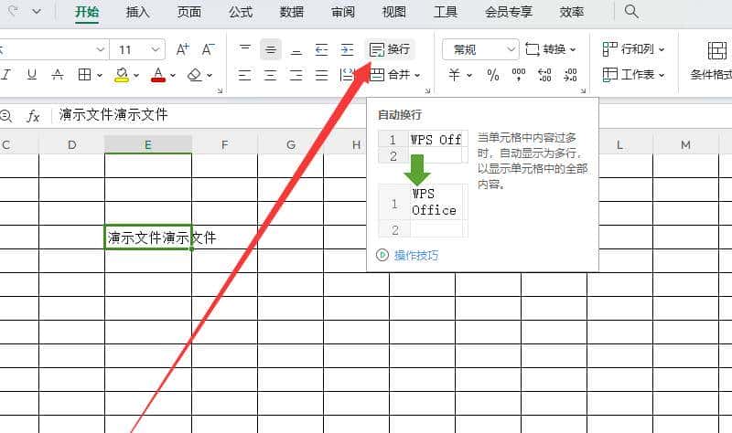The image size is (732, 433).
Task: Open quick access toolbar chevron
Action: [x=37, y=11]
